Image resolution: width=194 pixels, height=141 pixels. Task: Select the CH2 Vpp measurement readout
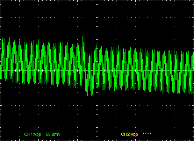(x=136, y=134)
